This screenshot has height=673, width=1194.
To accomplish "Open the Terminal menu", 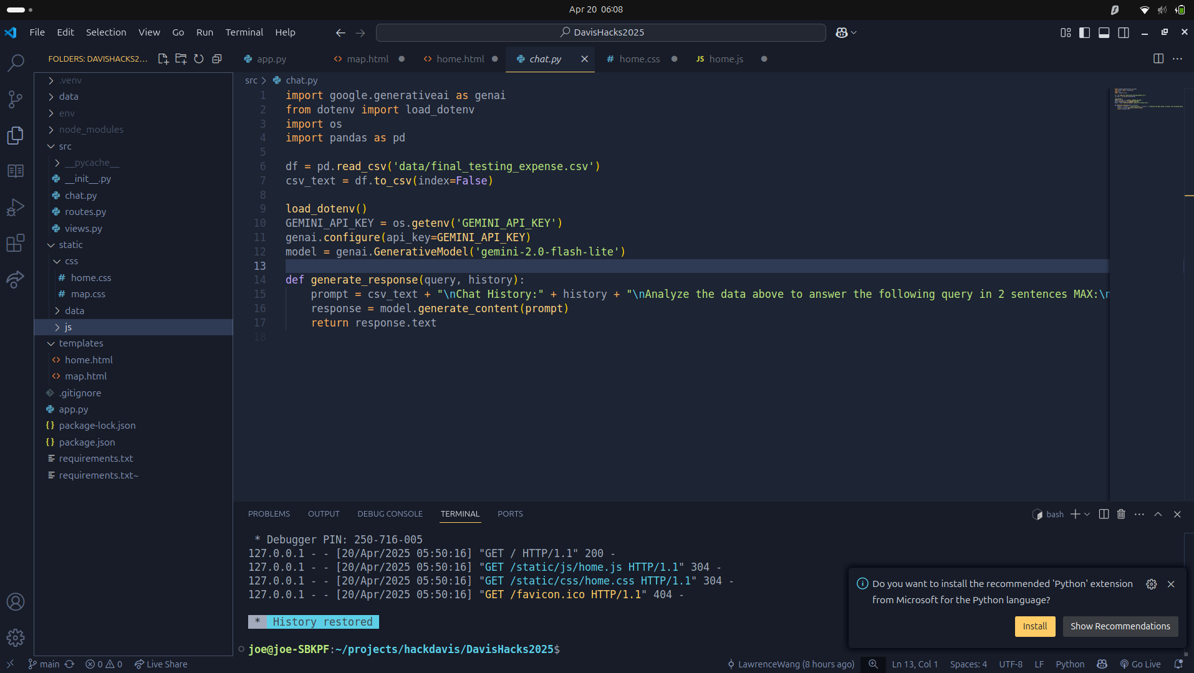I will (x=244, y=32).
